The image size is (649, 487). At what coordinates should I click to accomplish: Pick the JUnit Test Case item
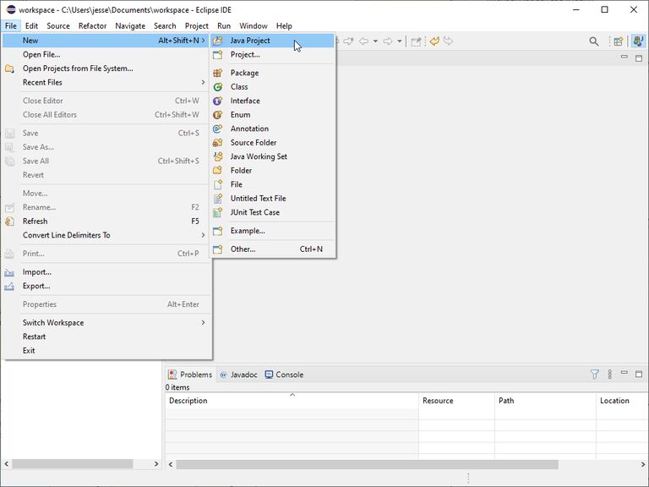pos(254,212)
